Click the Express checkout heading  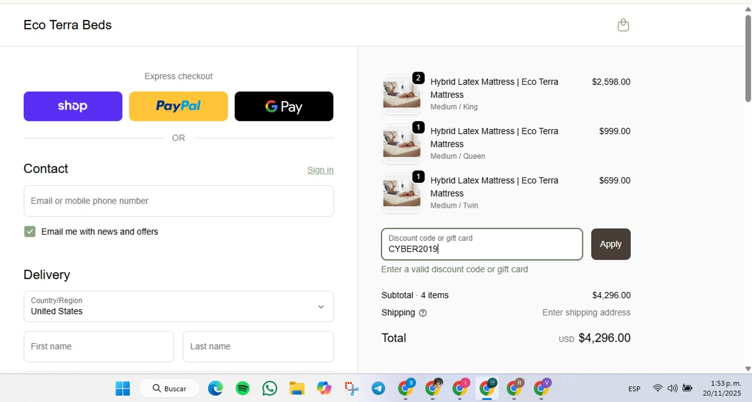click(178, 76)
